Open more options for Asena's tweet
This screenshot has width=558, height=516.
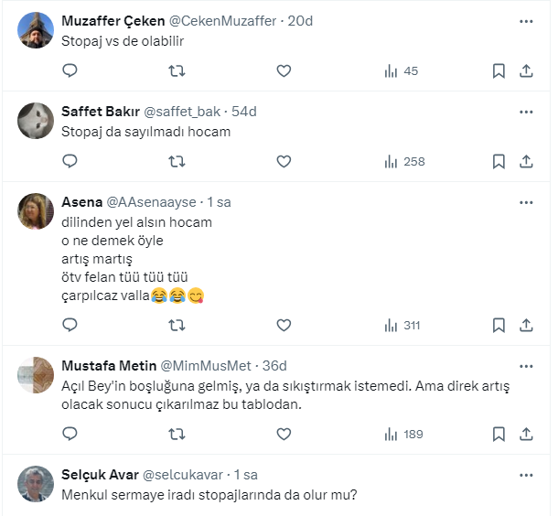(526, 202)
